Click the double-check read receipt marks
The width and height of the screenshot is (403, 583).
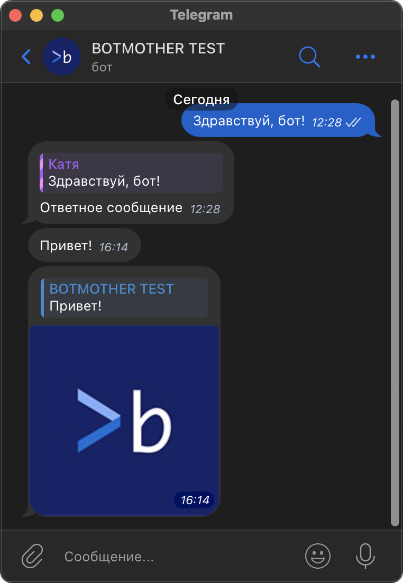(353, 122)
